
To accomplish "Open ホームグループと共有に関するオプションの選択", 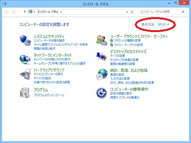I will (60, 63).
